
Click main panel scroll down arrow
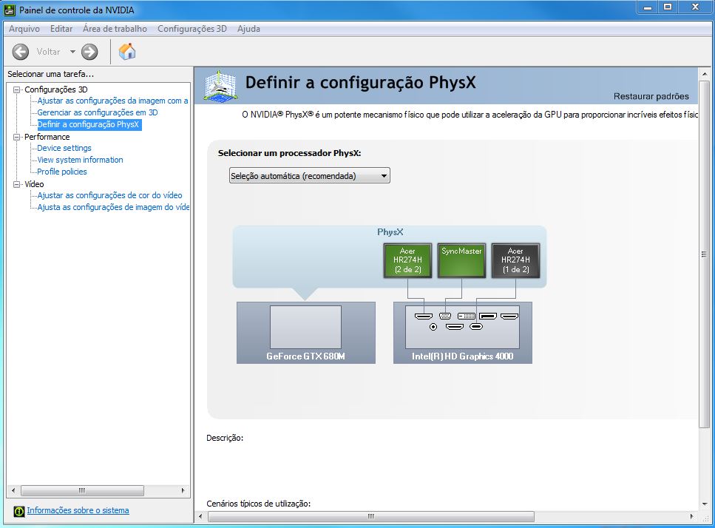pyautogui.click(x=705, y=504)
